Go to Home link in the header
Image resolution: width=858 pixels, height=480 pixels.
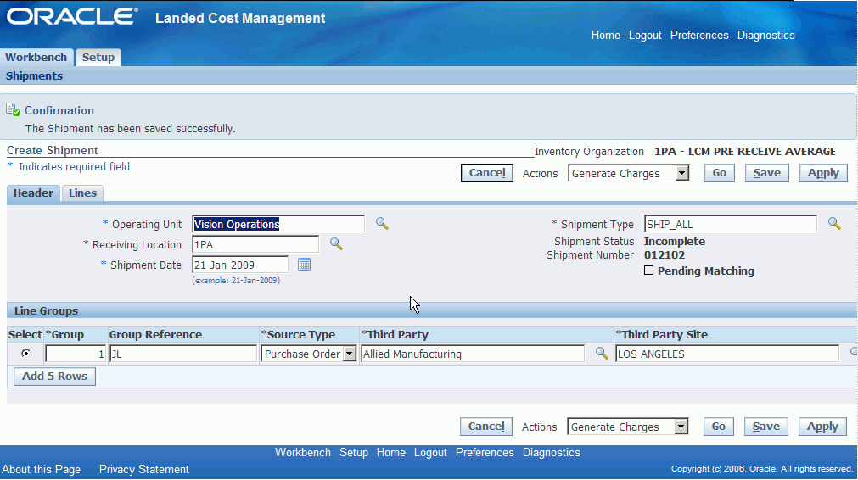tap(606, 35)
